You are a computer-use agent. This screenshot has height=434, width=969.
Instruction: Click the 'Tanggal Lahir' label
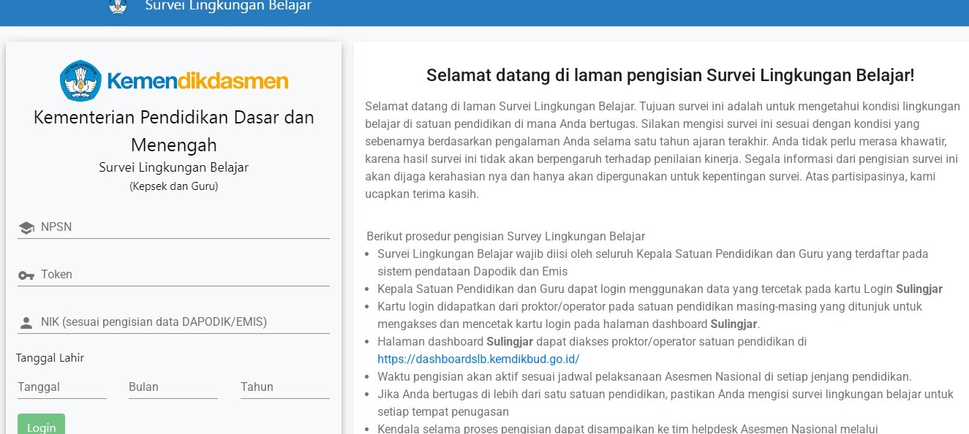(50, 358)
